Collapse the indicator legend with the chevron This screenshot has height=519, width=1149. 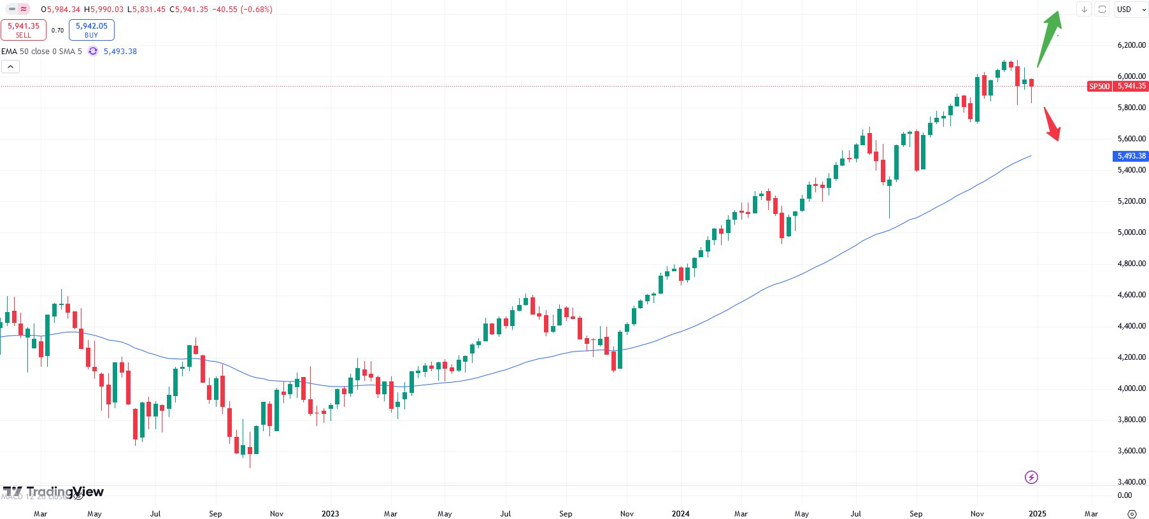pos(10,66)
